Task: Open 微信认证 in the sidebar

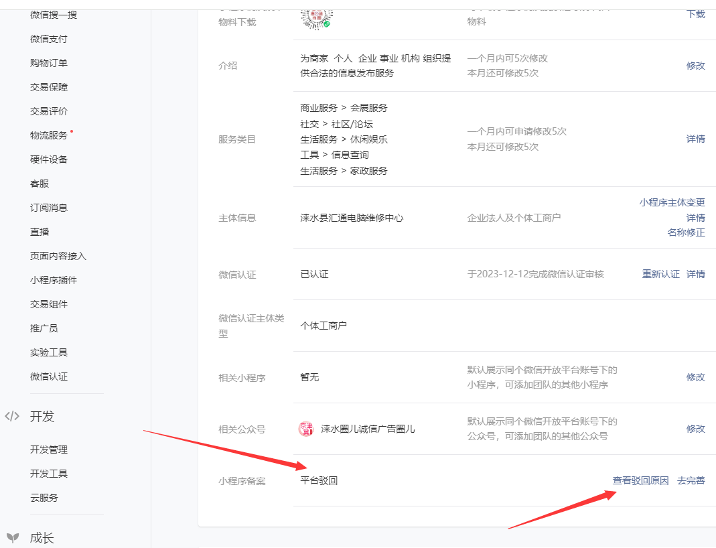Action: (49, 376)
